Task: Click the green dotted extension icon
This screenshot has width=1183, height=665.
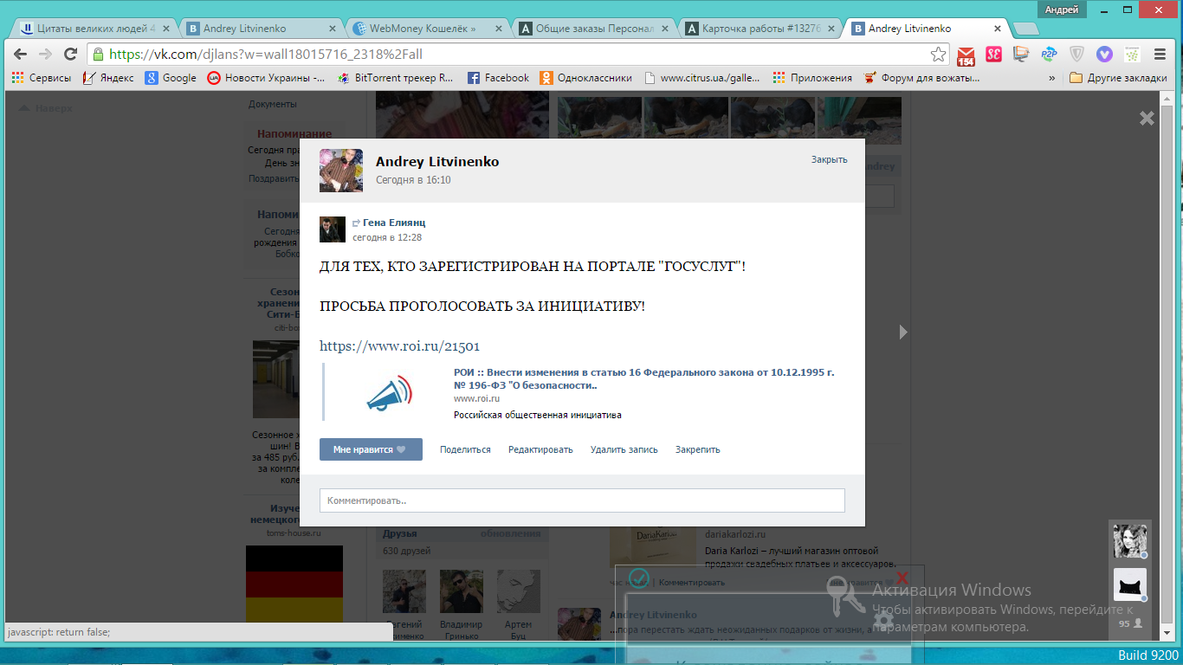Action: 1132,55
